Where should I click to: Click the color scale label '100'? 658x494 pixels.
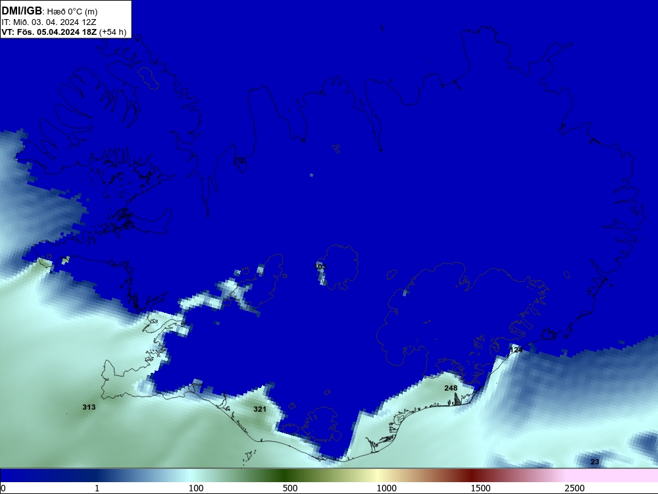click(x=196, y=488)
